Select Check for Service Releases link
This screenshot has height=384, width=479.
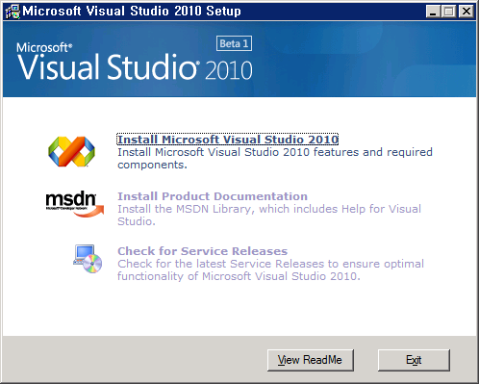[202, 251]
